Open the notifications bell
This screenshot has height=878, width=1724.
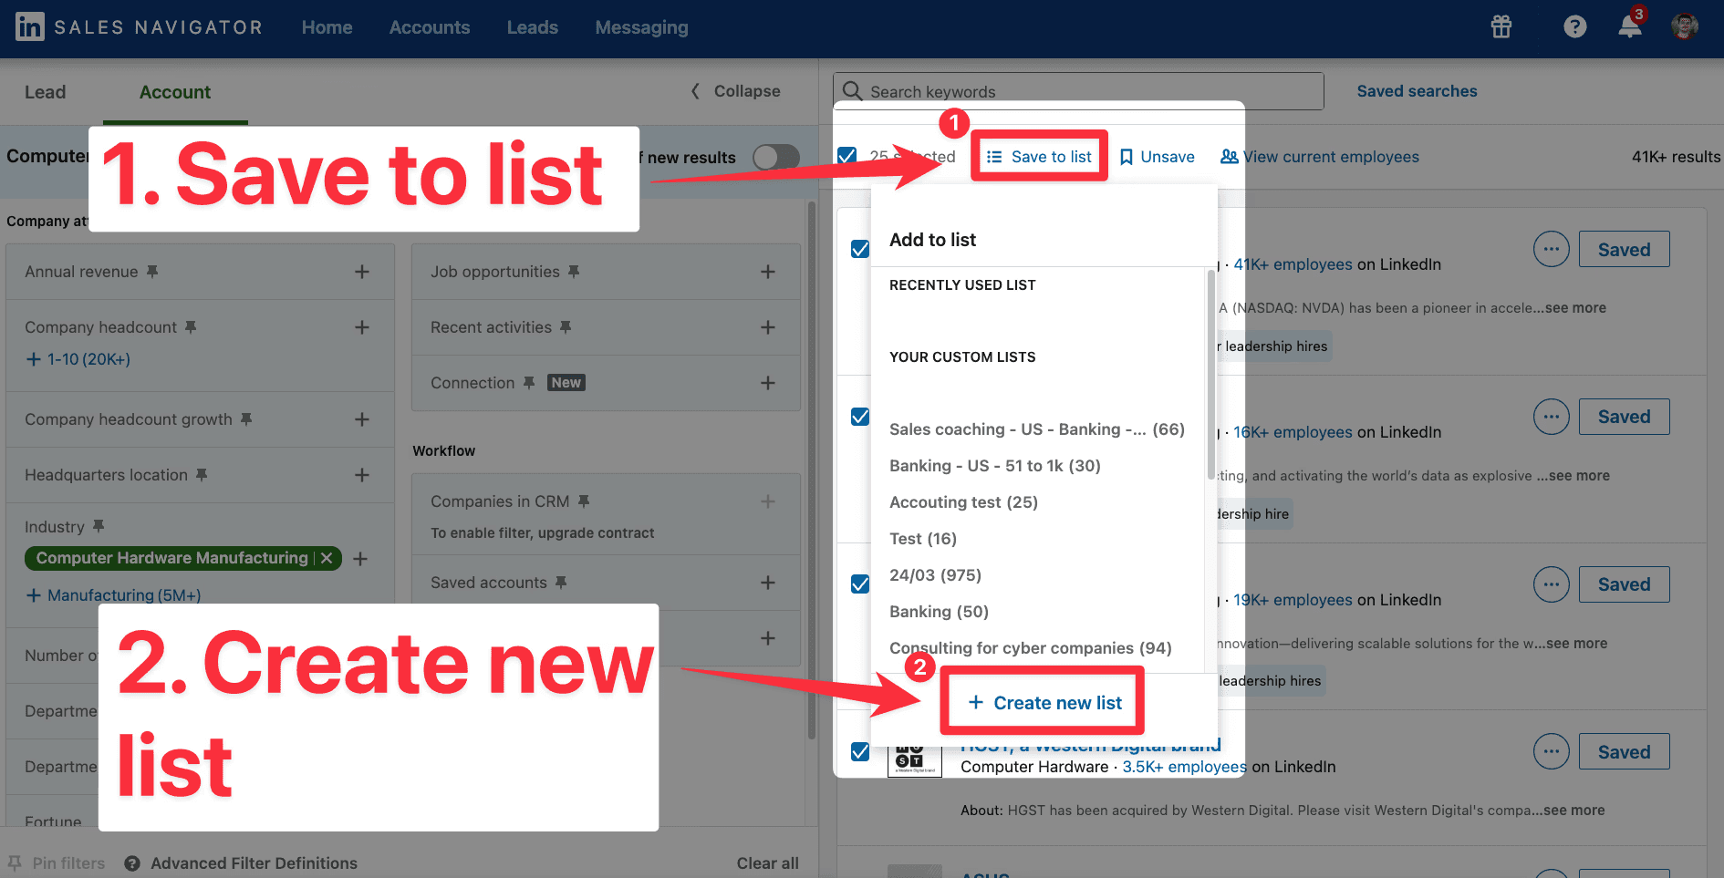point(1630,26)
